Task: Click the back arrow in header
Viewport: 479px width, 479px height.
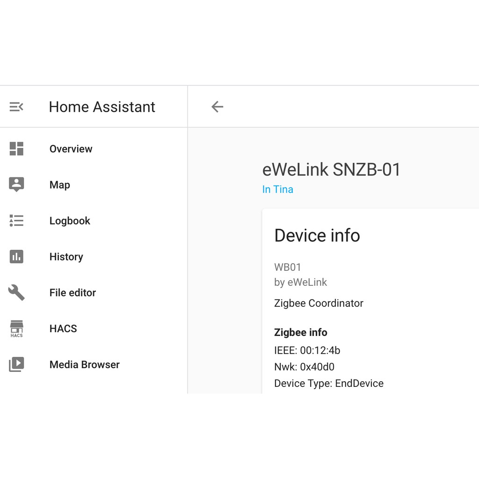Action: [217, 107]
